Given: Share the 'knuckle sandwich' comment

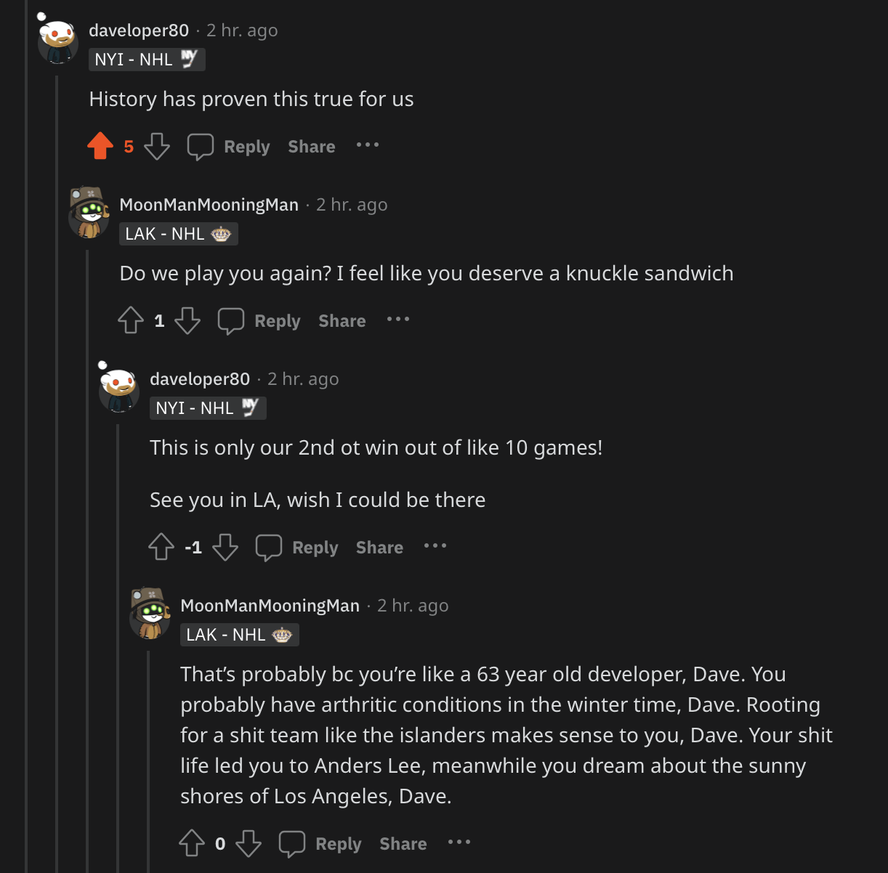Looking at the screenshot, I should click(342, 321).
